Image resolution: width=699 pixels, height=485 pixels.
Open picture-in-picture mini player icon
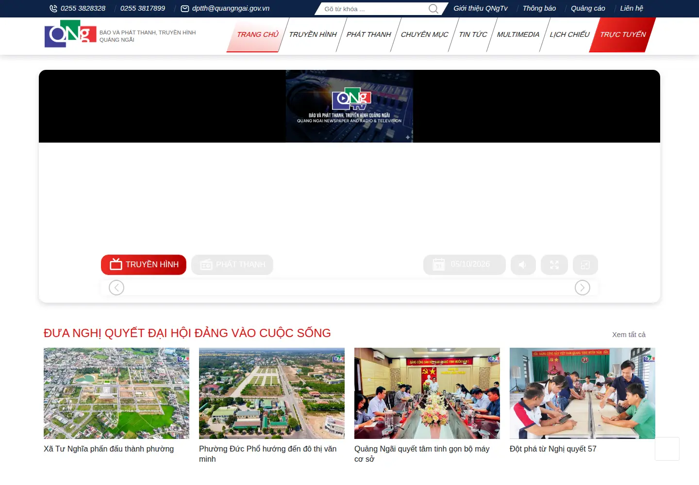585,265
